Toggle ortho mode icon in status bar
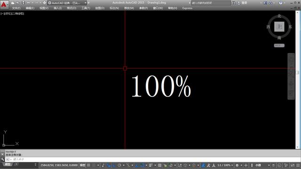Image resolution: width=301 pixels, height=169 pixels. click(114, 165)
